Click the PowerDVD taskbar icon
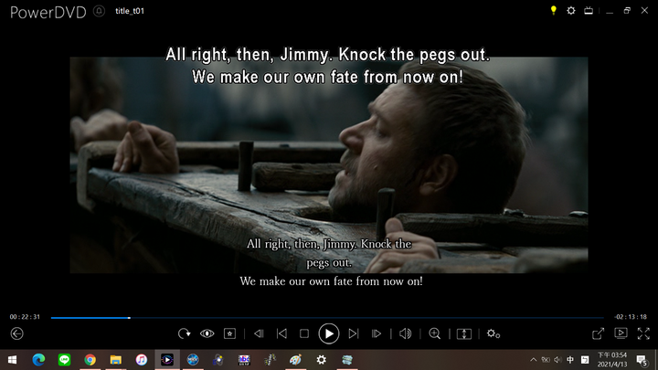 click(167, 360)
